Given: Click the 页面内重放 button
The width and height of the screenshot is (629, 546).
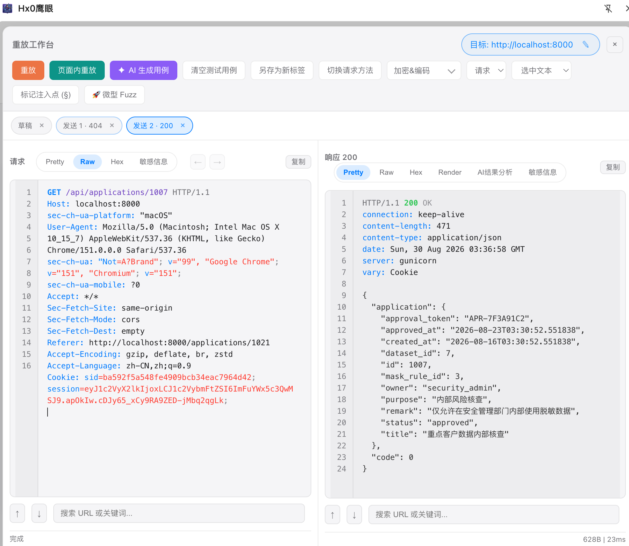Looking at the screenshot, I should [77, 70].
